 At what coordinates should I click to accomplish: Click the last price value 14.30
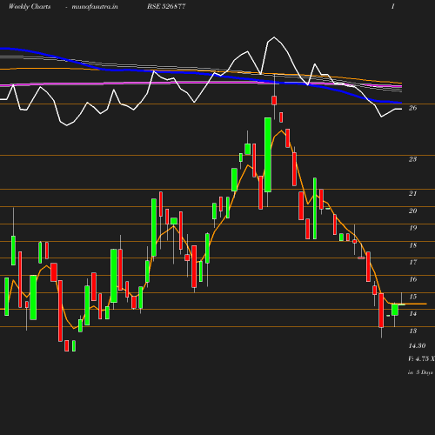coord(417,345)
